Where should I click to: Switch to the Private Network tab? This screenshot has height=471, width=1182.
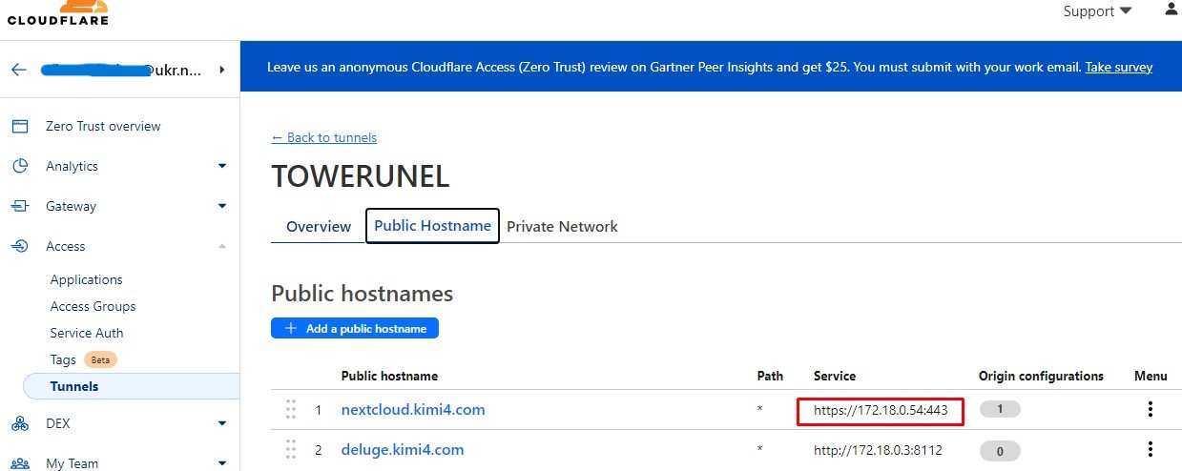(x=562, y=226)
